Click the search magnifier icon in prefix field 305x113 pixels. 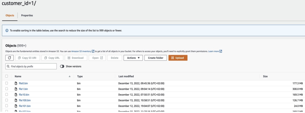(8, 66)
